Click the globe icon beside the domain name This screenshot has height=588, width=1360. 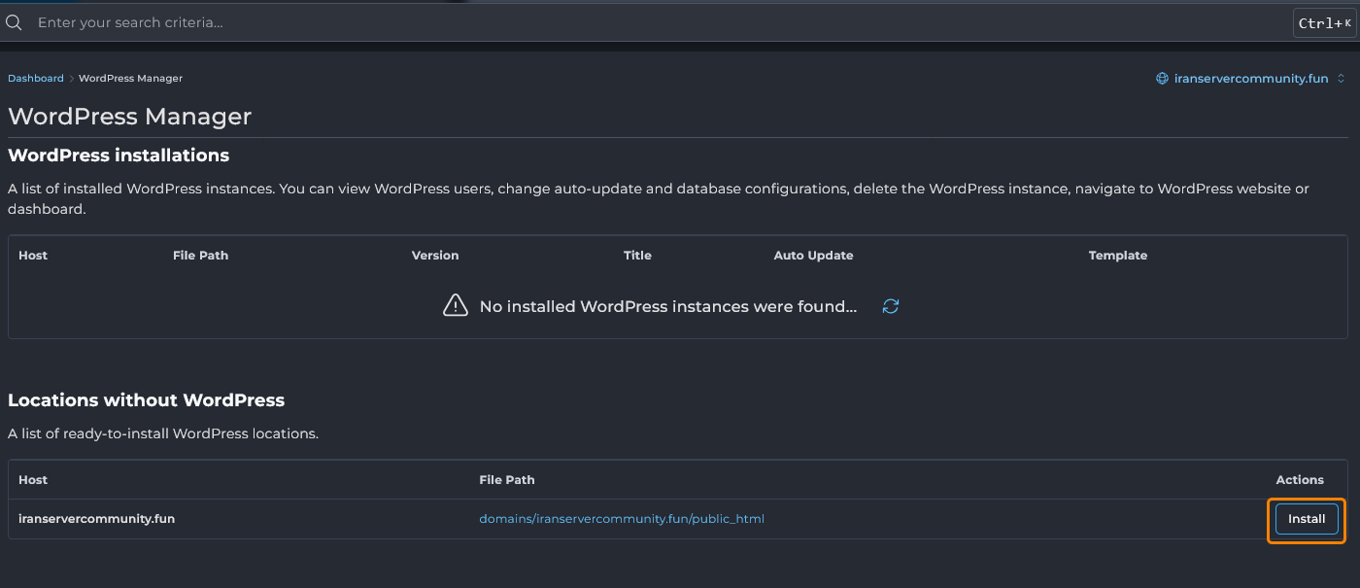[x=1162, y=78]
